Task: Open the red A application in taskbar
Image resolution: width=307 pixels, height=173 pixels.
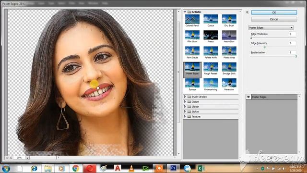Action: [118, 168]
